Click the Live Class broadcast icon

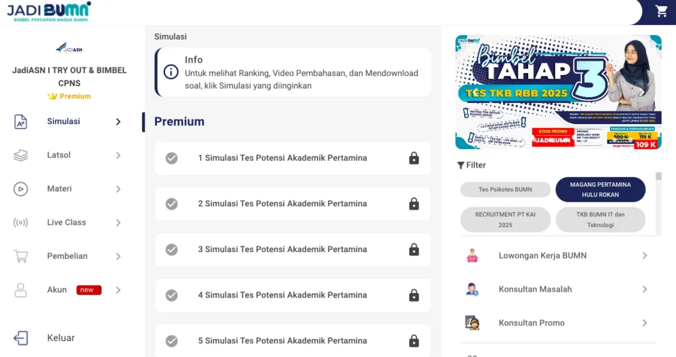coord(20,222)
